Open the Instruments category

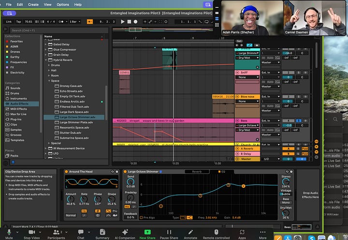point(18,98)
